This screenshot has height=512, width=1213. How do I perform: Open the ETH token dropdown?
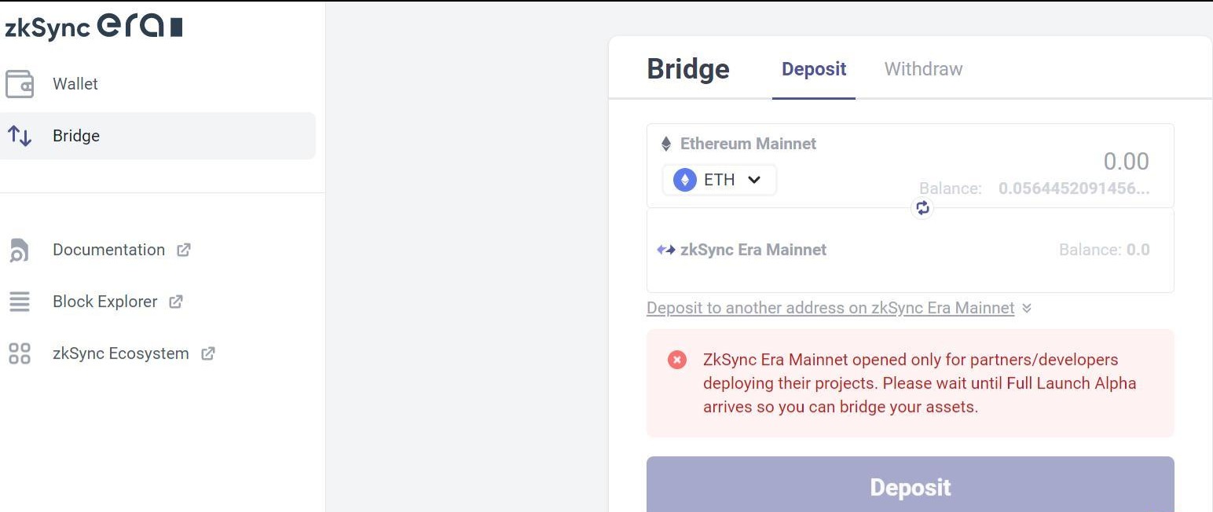coord(720,180)
